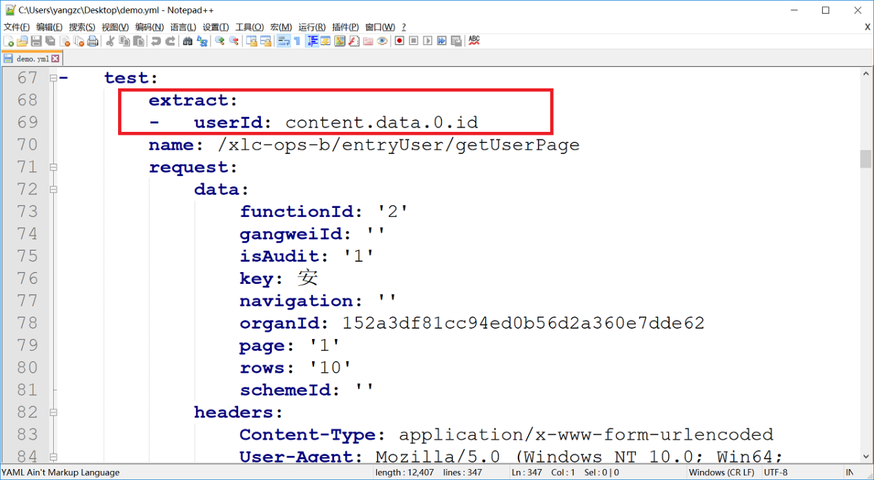This screenshot has width=874, height=480.
Task: Redo via the toolbar arrow icon
Action: coord(170,41)
